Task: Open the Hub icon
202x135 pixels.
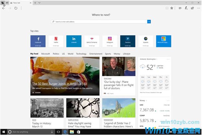Action: [x=180, y=8]
